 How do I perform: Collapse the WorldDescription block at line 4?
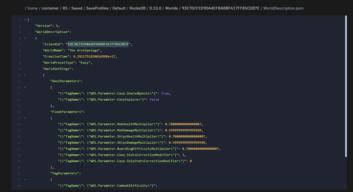[25, 38]
